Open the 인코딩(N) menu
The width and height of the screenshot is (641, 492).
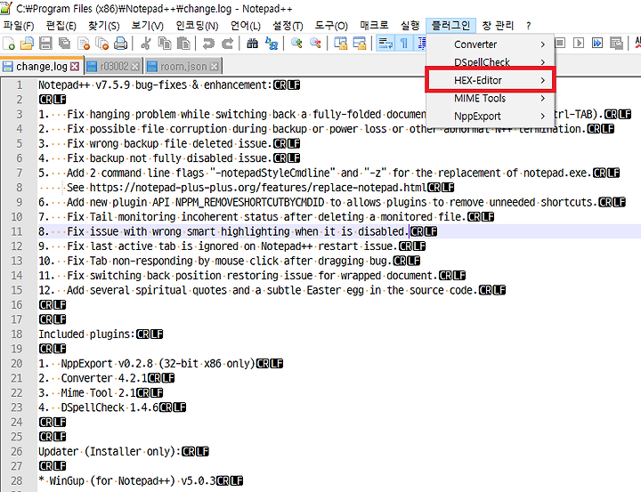[197, 26]
